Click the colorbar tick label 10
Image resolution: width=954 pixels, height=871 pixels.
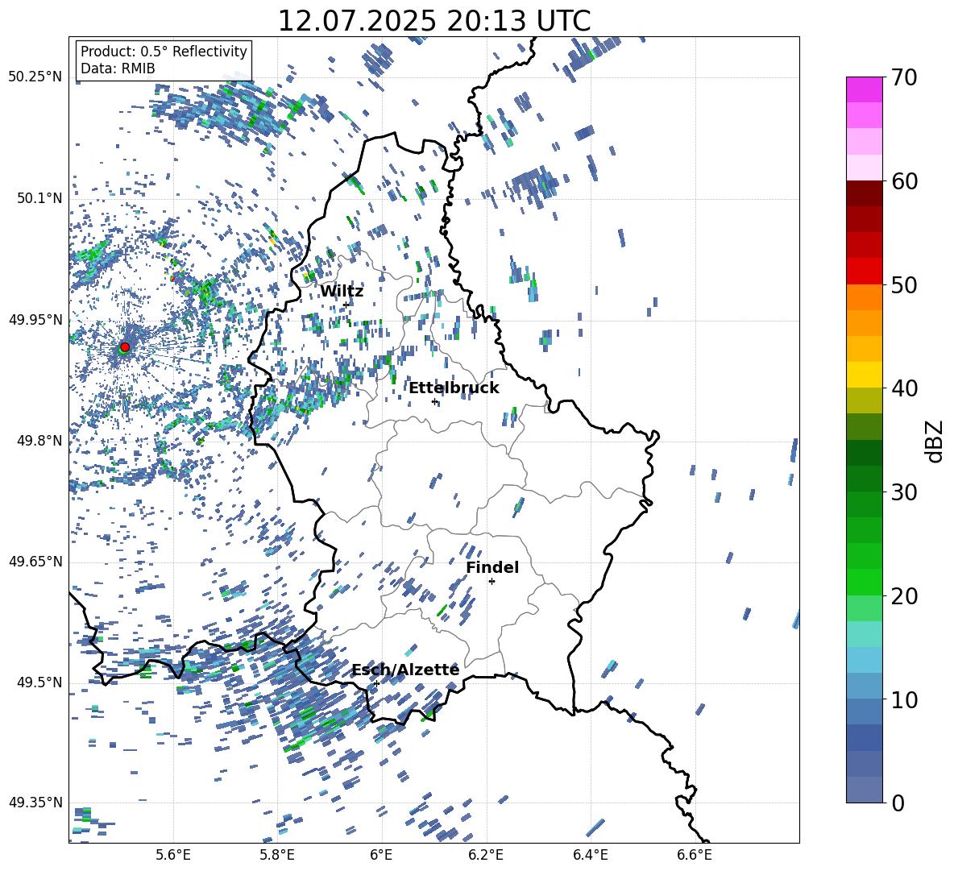[904, 699]
